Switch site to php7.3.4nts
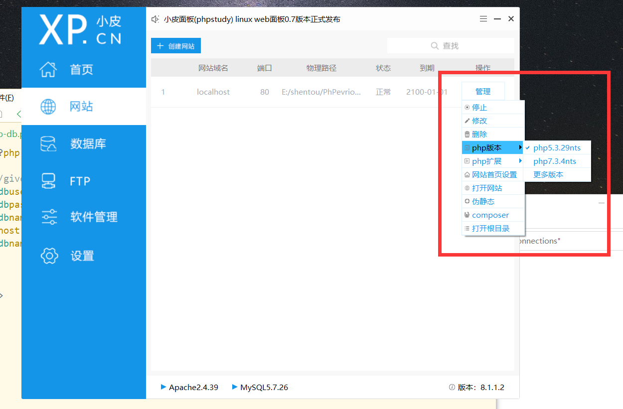Image resolution: width=623 pixels, height=409 pixels. click(x=557, y=161)
